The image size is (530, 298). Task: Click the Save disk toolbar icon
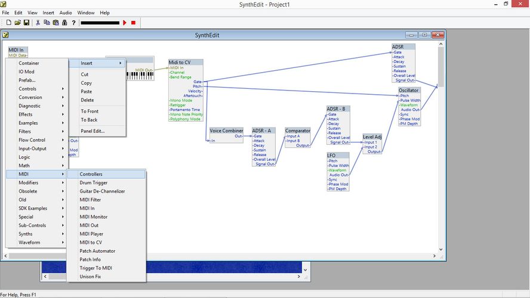[27, 23]
